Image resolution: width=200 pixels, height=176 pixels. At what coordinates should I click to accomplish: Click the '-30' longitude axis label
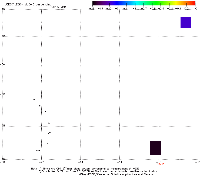point(2,162)
